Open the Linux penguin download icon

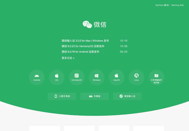coord(136,77)
